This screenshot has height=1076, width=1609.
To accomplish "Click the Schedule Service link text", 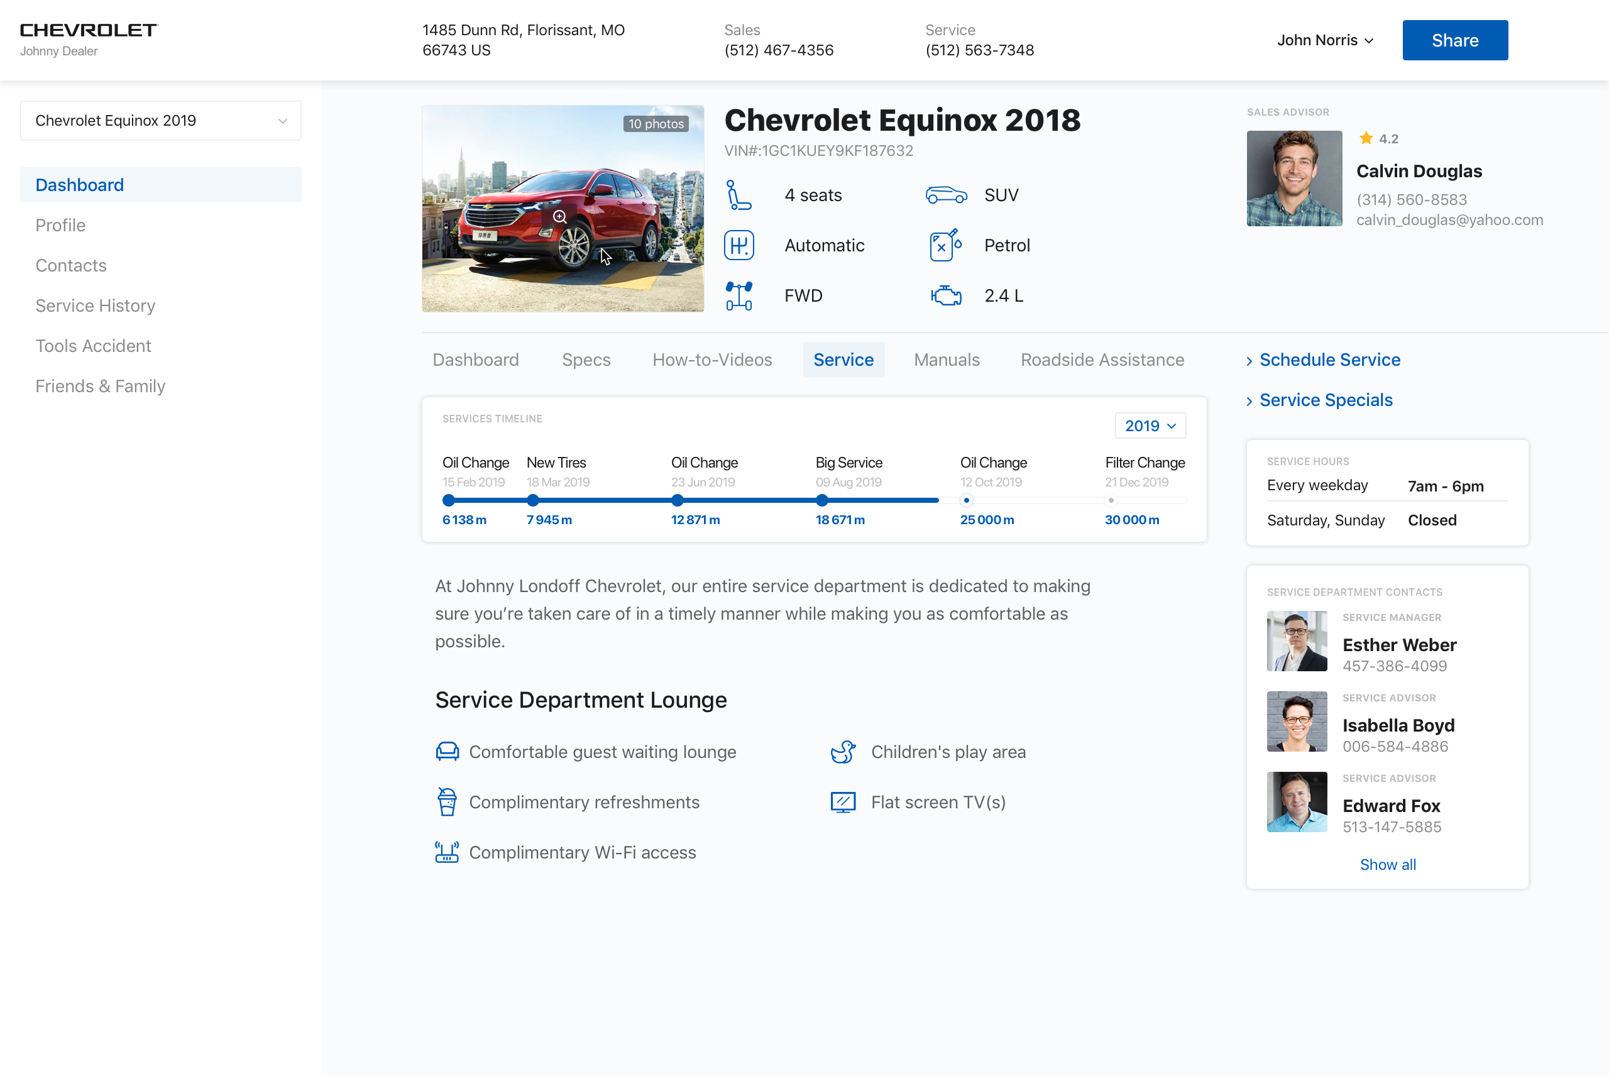I will coord(1330,360).
